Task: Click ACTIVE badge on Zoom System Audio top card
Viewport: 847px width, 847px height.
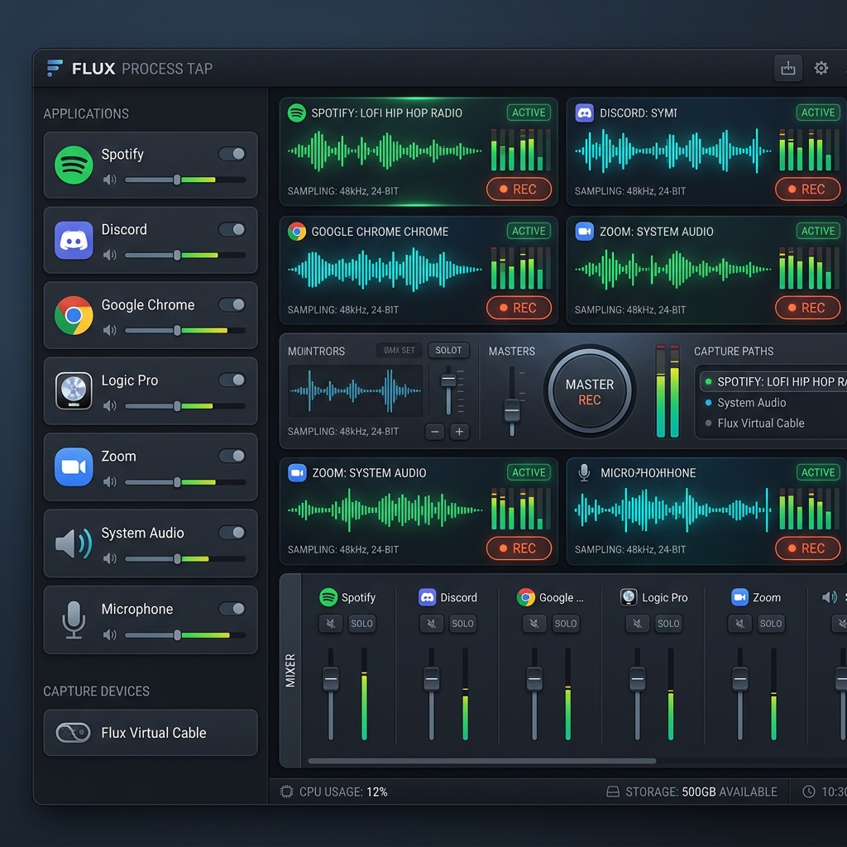Action: point(817,232)
